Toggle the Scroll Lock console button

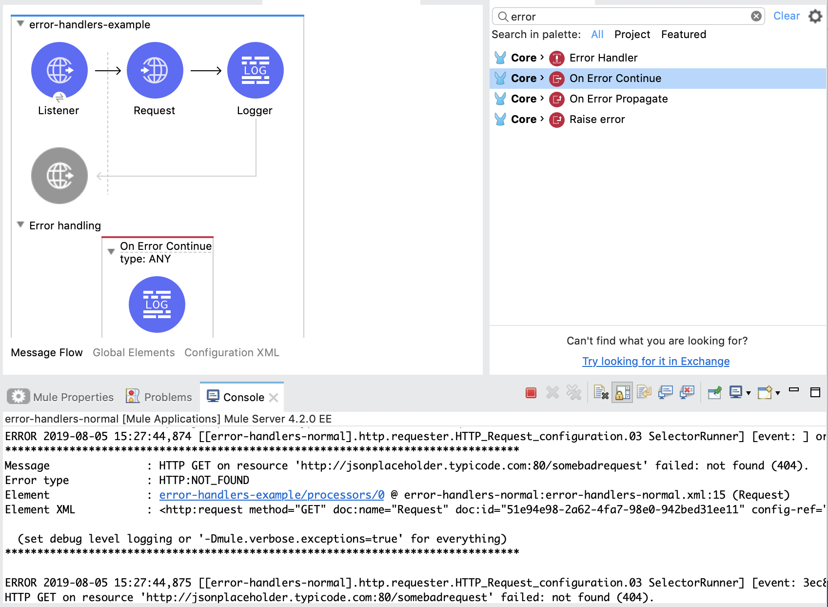(x=622, y=393)
